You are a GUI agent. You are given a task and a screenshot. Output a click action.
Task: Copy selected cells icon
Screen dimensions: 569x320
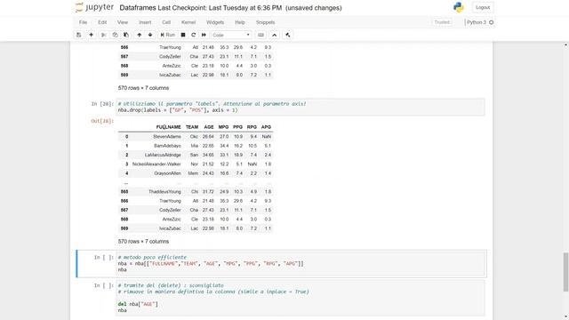(x=115, y=35)
